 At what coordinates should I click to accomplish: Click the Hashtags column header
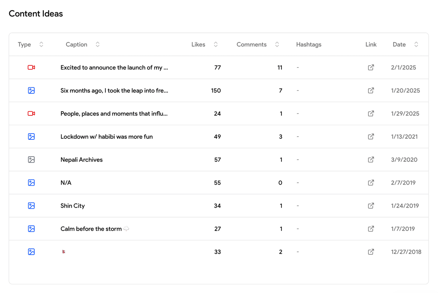(x=309, y=44)
